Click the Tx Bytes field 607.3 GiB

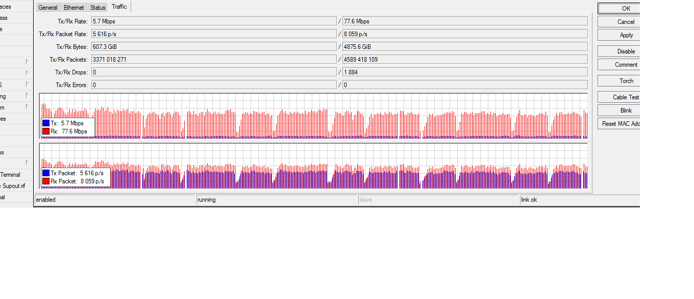click(214, 47)
